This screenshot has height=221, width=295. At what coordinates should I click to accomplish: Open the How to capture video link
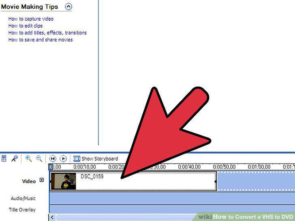tap(31, 19)
